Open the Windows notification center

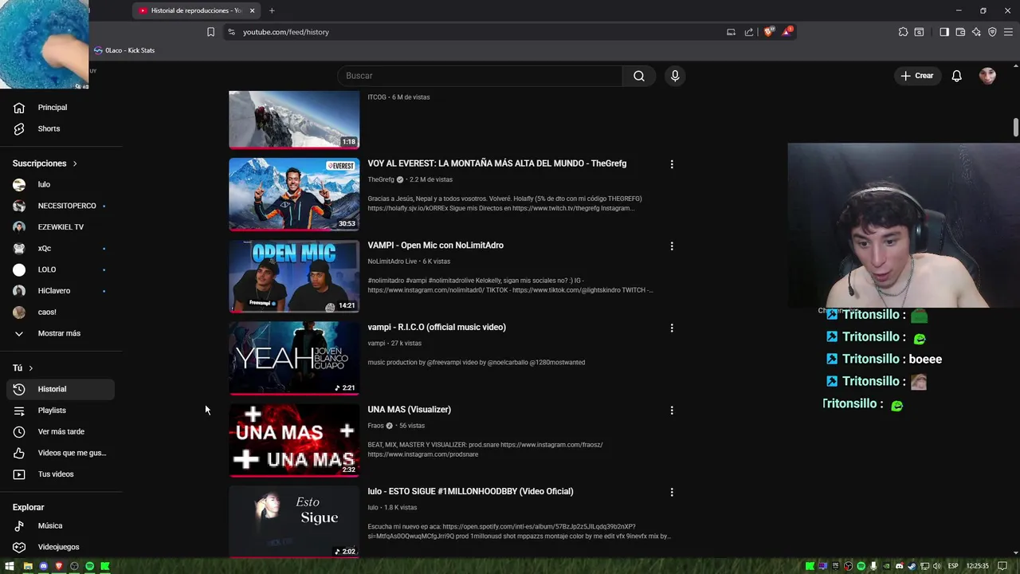(1002, 566)
